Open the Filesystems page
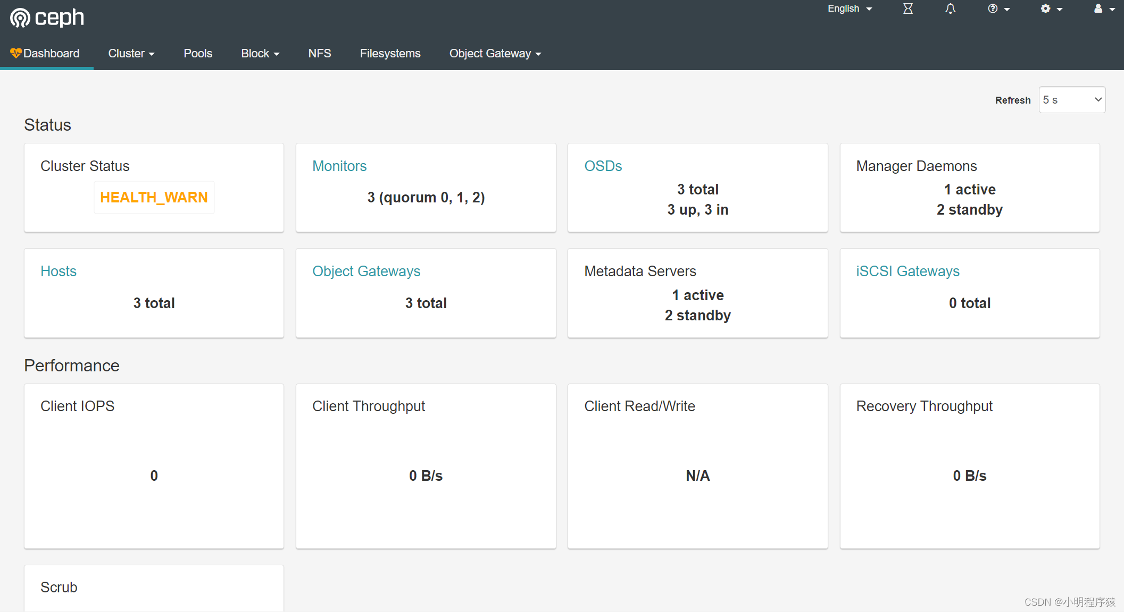This screenshot has width=1124, height=612. tap(390, 53)
